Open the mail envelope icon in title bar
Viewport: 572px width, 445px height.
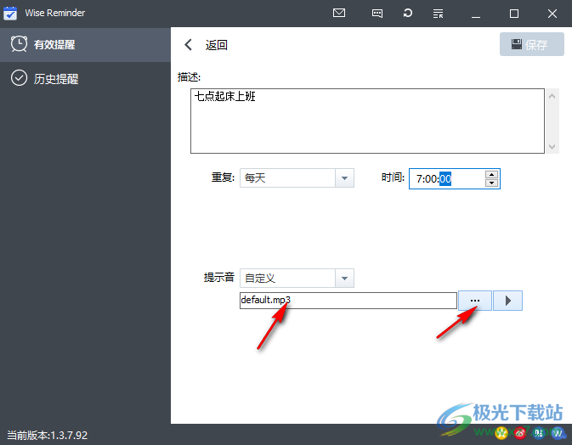pyautogui.click(x=339, y=13)
